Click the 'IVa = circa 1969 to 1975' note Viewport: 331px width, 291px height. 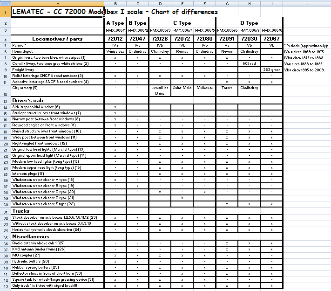(304, 52)
